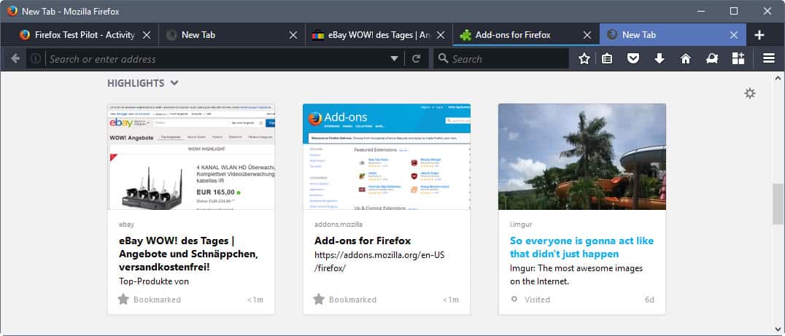Click the 'addons.mozilla' source label
Viewport: 785px width, 336px height.
click(339, 224)
